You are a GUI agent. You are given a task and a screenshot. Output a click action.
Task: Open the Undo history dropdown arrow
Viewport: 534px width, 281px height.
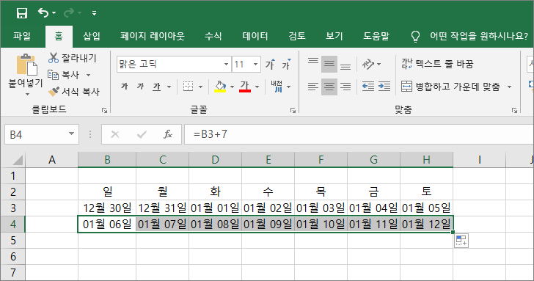tap(54, 13)
